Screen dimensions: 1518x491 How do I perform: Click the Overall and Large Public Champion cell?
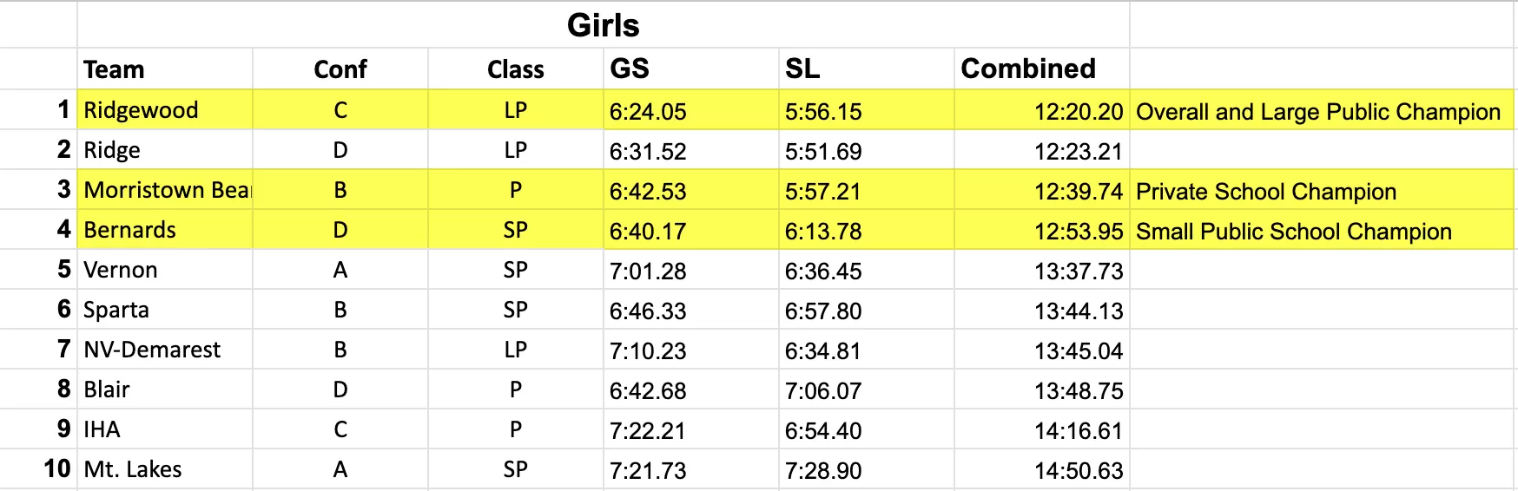tap(1317, 112)
